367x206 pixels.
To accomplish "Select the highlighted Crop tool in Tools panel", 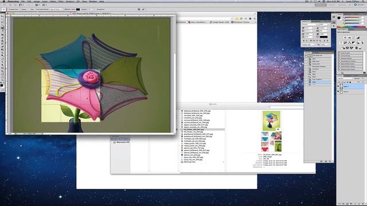I will click(x=2, y=28).
